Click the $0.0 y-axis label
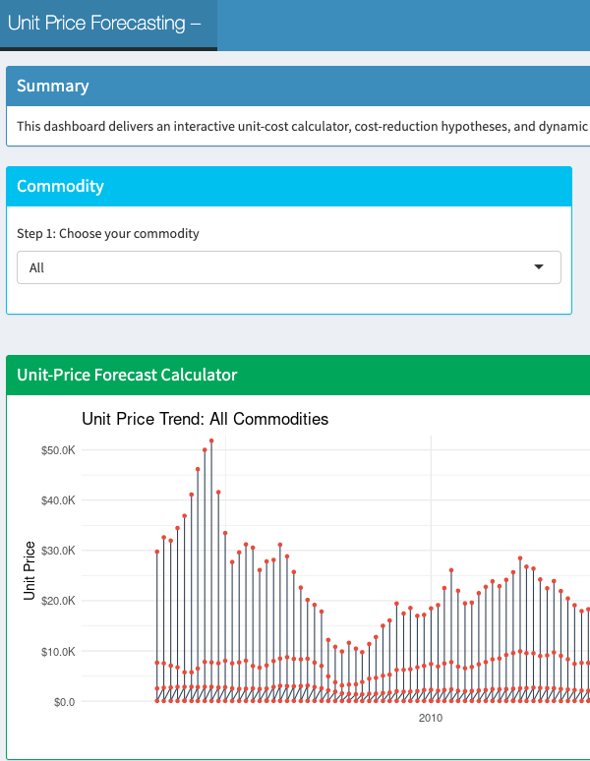590x761 pixels. click(65, 702)
